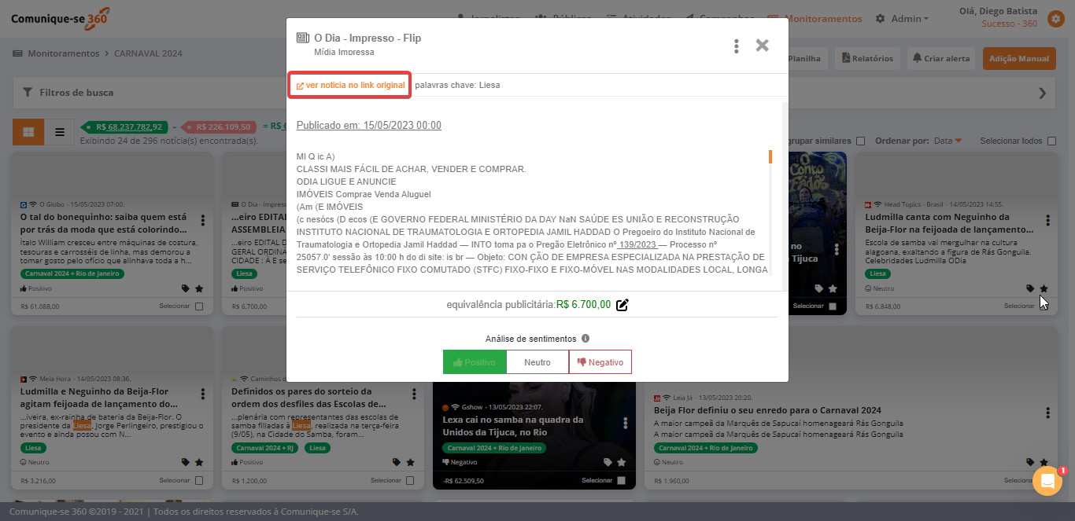The width and height of the screenshot is (1075, 521).
Task: Open options menu on Leia Já card
Action: coord(1047,413)
